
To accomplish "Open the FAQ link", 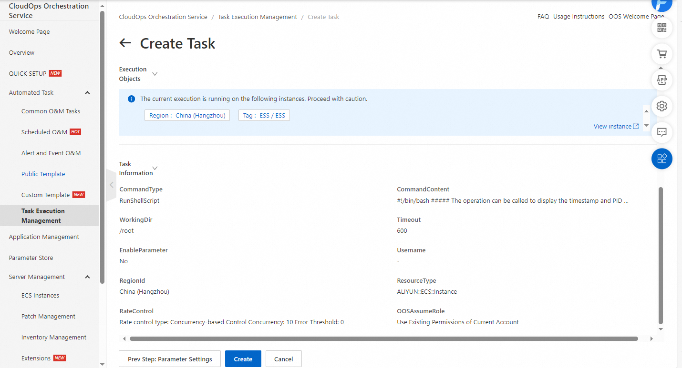I will (543, 17).
